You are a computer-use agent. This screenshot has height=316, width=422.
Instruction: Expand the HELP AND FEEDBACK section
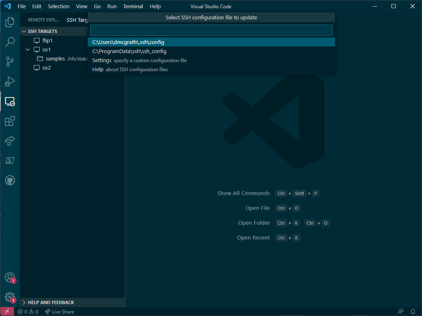tap(24, 302)
